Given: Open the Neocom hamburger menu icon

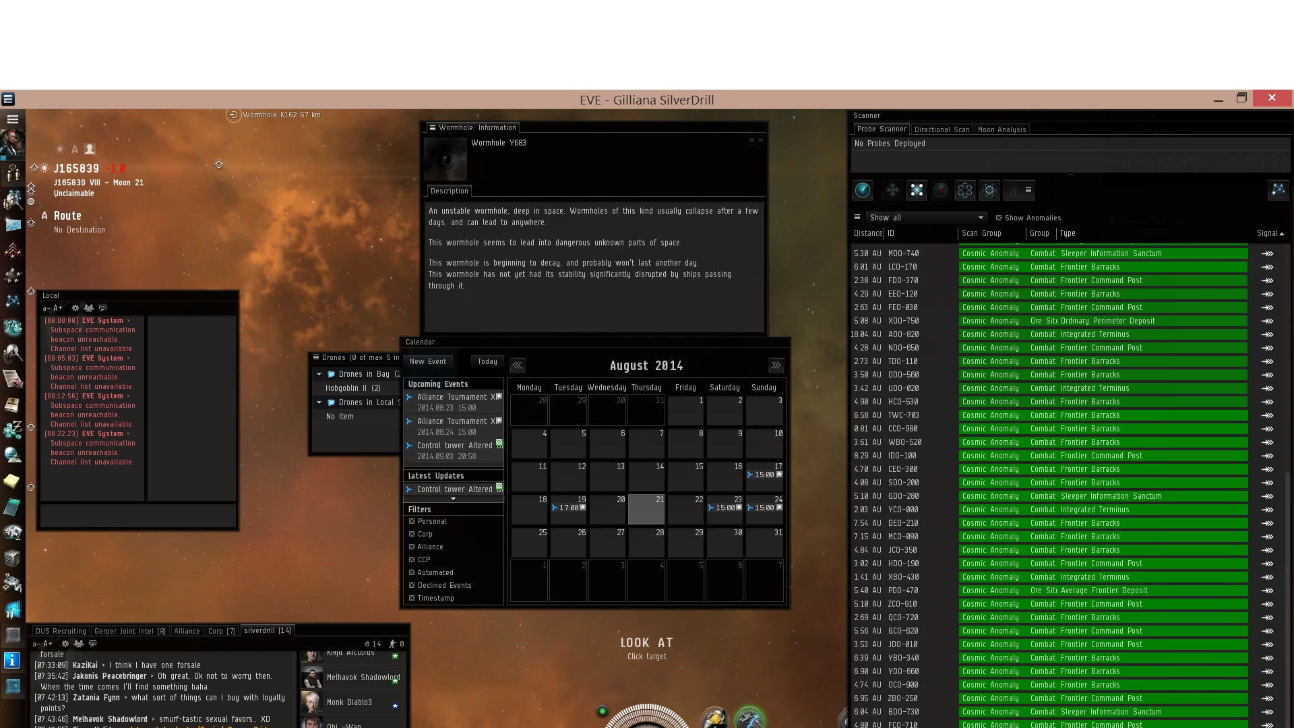Looking at the screenshot, I should pyautogui.click(x=12, y=119).
